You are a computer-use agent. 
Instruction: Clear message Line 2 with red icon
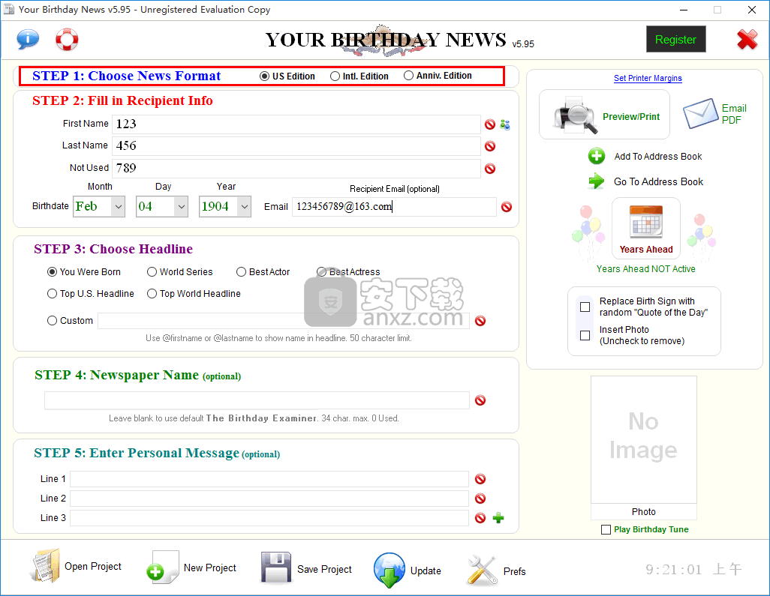click(481, 499)
